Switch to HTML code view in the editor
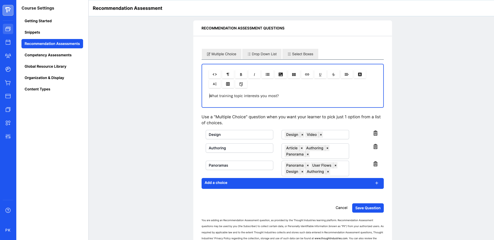The width and height of the screenshot is (494, 240). [215, 74]
